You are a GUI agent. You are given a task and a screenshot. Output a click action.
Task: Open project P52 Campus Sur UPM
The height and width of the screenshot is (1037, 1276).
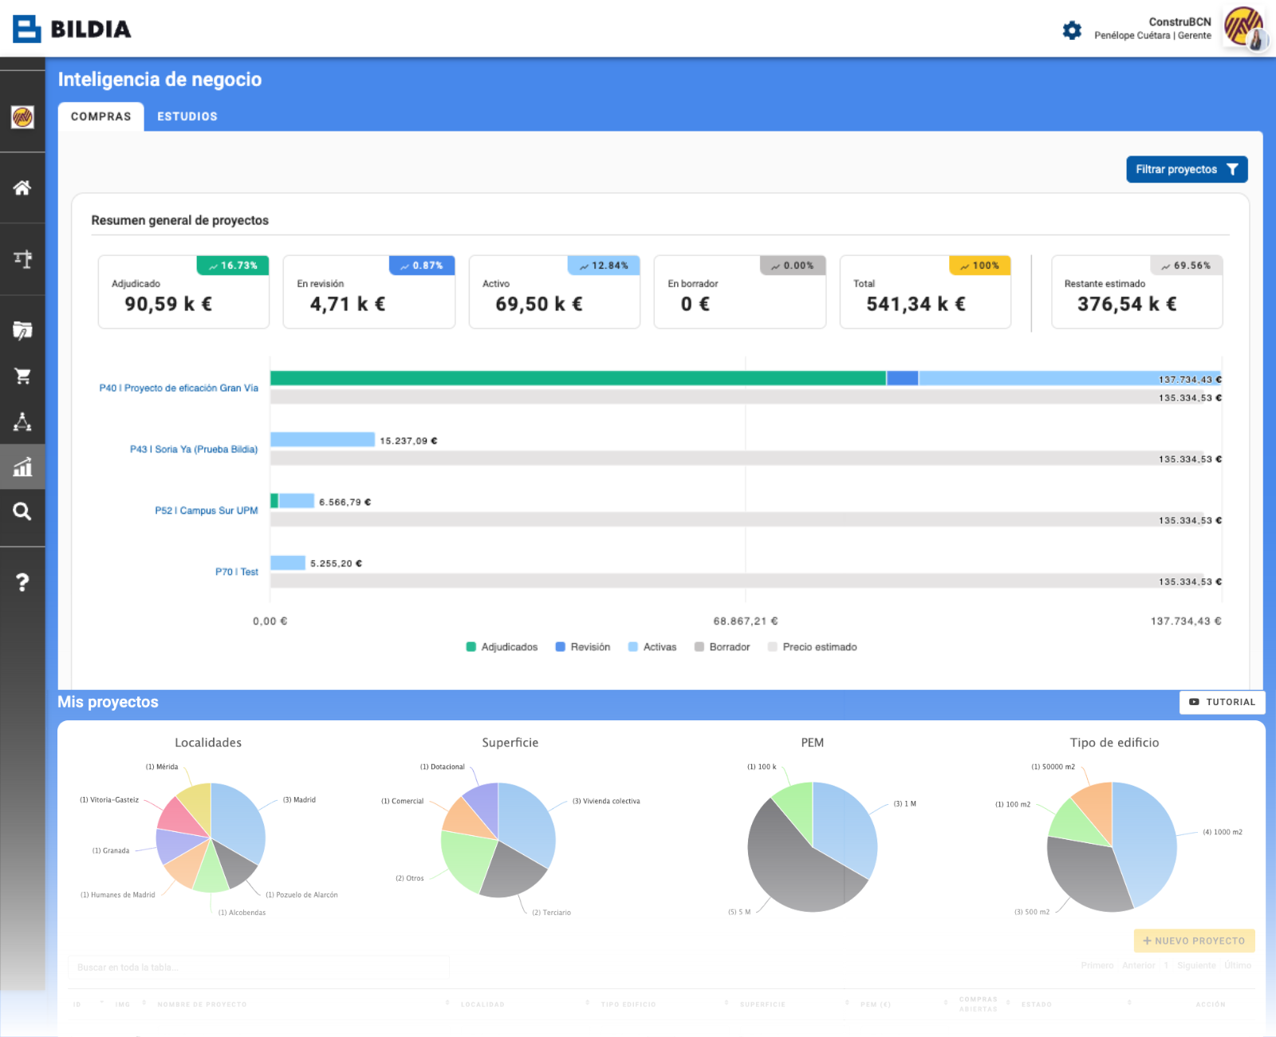point(207,511)
